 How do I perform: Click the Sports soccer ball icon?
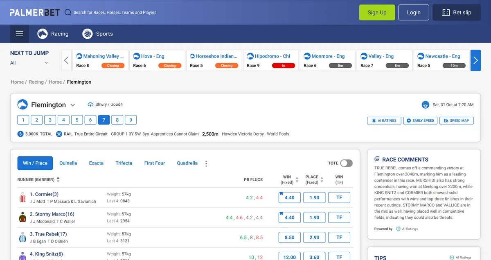point(87,34)
